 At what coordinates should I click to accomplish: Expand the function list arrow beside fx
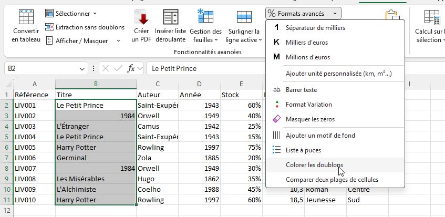click(x=140, y=69)
